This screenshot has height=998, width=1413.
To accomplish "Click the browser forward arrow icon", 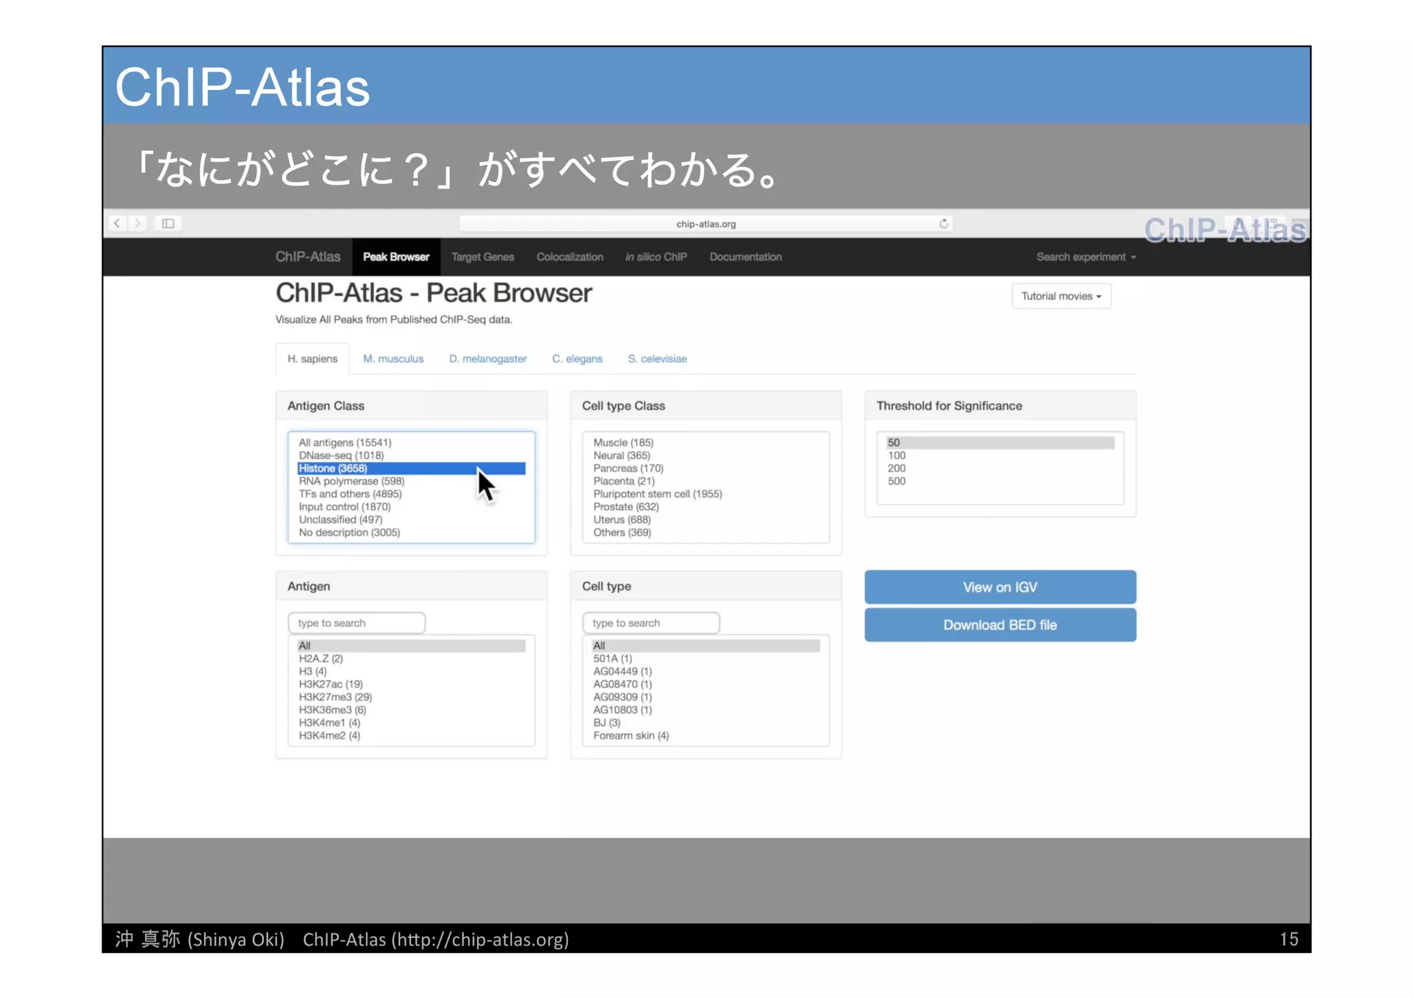I will click(138, 223).
